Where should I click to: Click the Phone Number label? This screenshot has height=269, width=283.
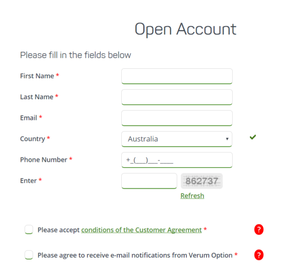click(x=44, y=160)
